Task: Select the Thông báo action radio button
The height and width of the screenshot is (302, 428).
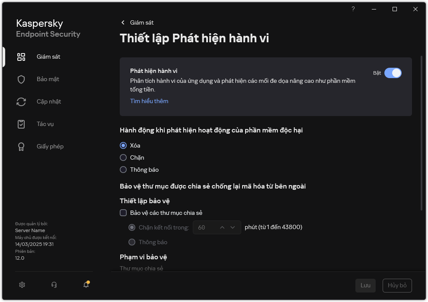Action: (124, 170)
